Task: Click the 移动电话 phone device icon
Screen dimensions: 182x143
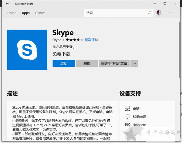Action: click(127, 117)
